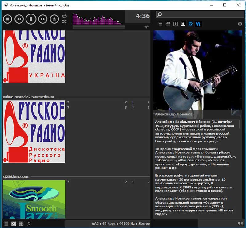Click the eject/open file button
Viewport: 246px width, 228px height.
click(54, 19)
